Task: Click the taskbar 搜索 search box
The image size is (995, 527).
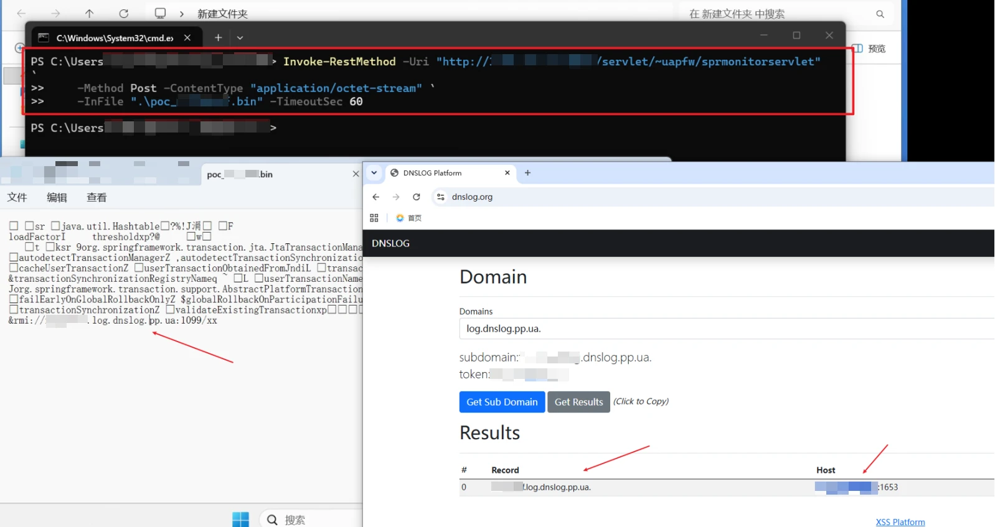Action: pyautogui.click(x=311, y=519)
